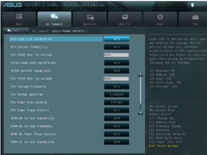Select the CPU Load-line Calibration row label
This screenshot has height=155, width=207.
(31, 39)
